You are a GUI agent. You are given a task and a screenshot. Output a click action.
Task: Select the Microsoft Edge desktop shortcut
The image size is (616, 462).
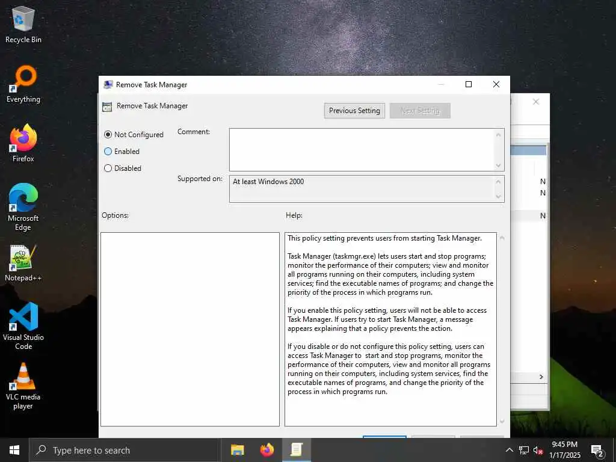tap(23, 208)
